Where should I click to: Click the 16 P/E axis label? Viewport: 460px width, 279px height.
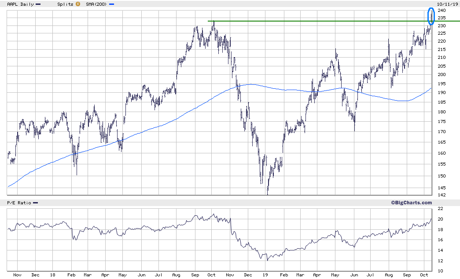click(x=440, y=240)
